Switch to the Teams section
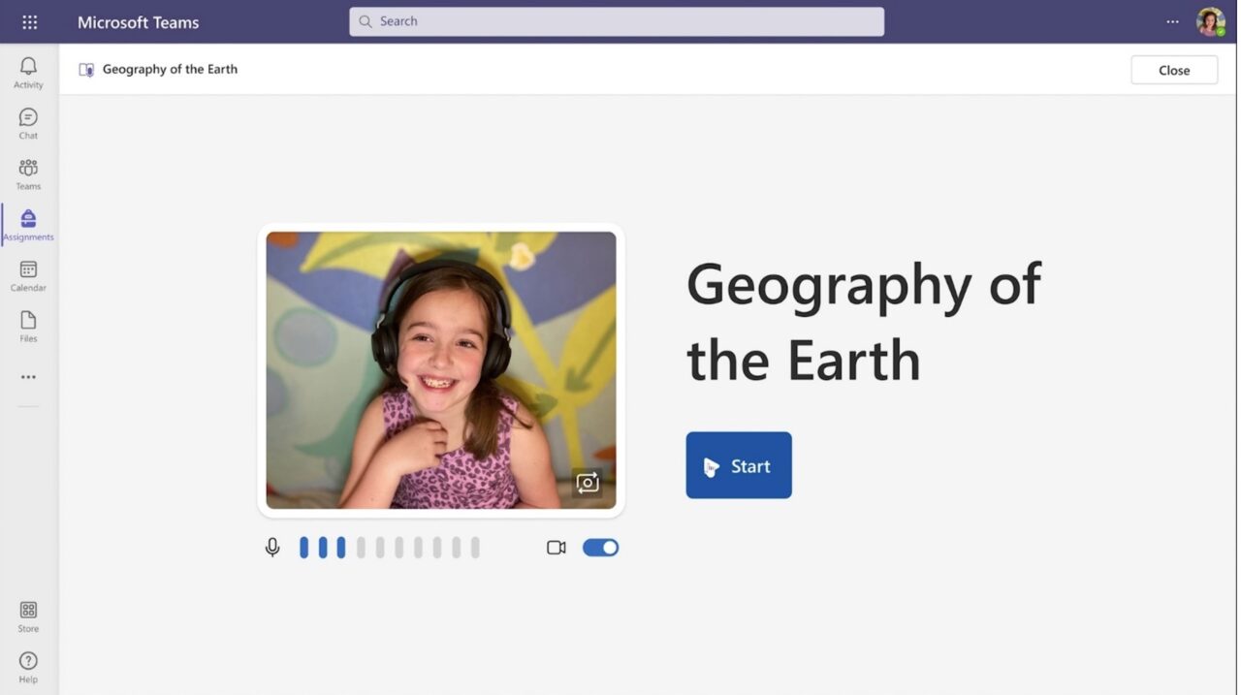The width and height of the screenshot is (1241, 695). coord(28,172)
